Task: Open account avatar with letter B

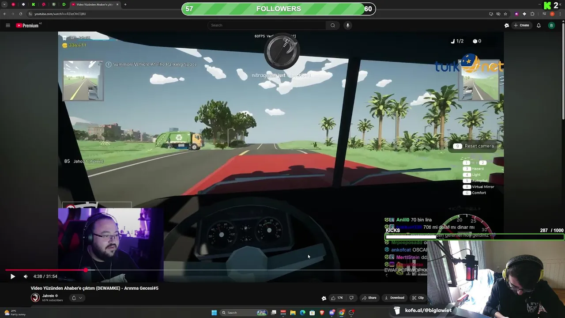Action: [x=551, y=25]
